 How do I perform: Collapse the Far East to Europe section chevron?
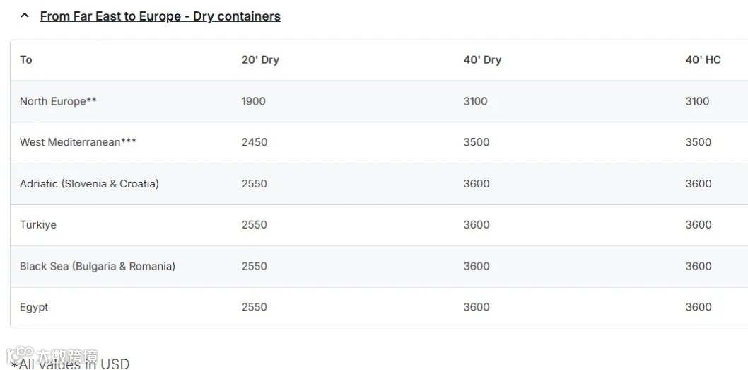click(25, 16)
